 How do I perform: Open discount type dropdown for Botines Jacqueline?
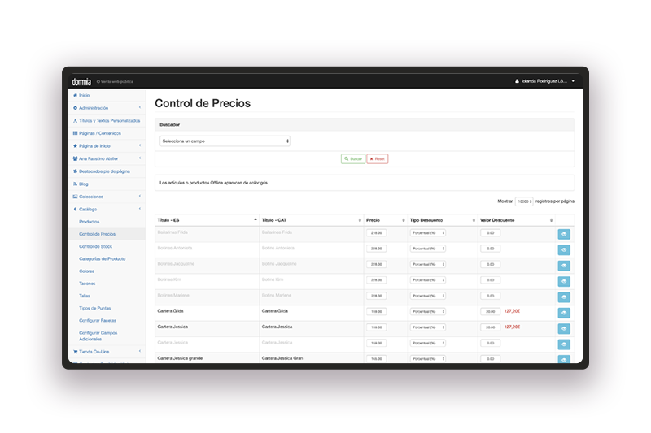(x=428, y=264)
